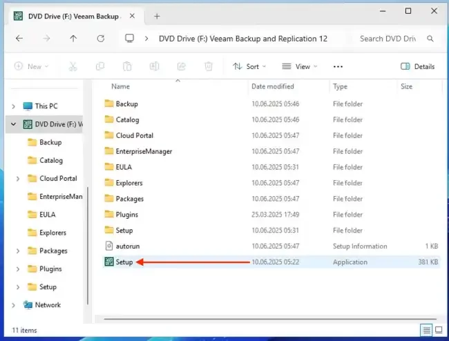Expand This PC in navigation pane

13,106
